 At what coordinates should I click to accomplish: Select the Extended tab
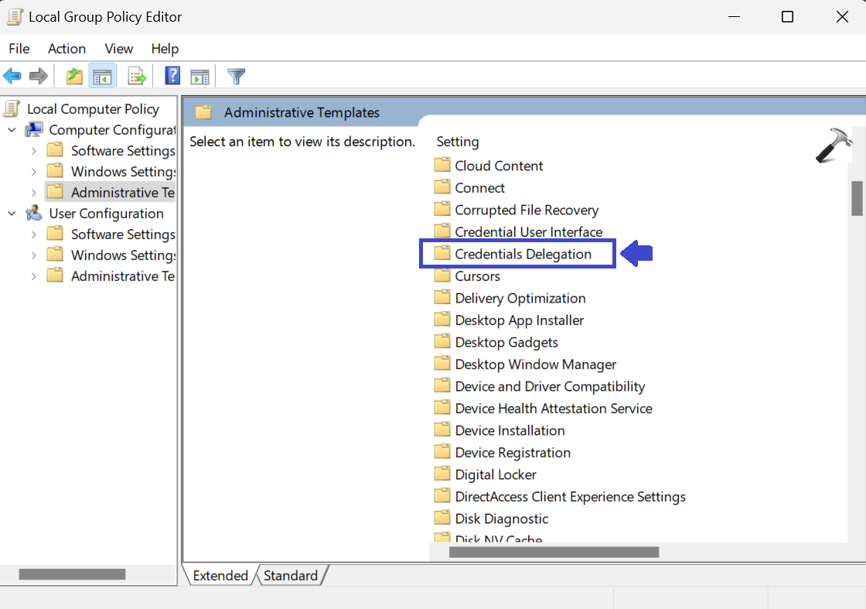(220, 576)
